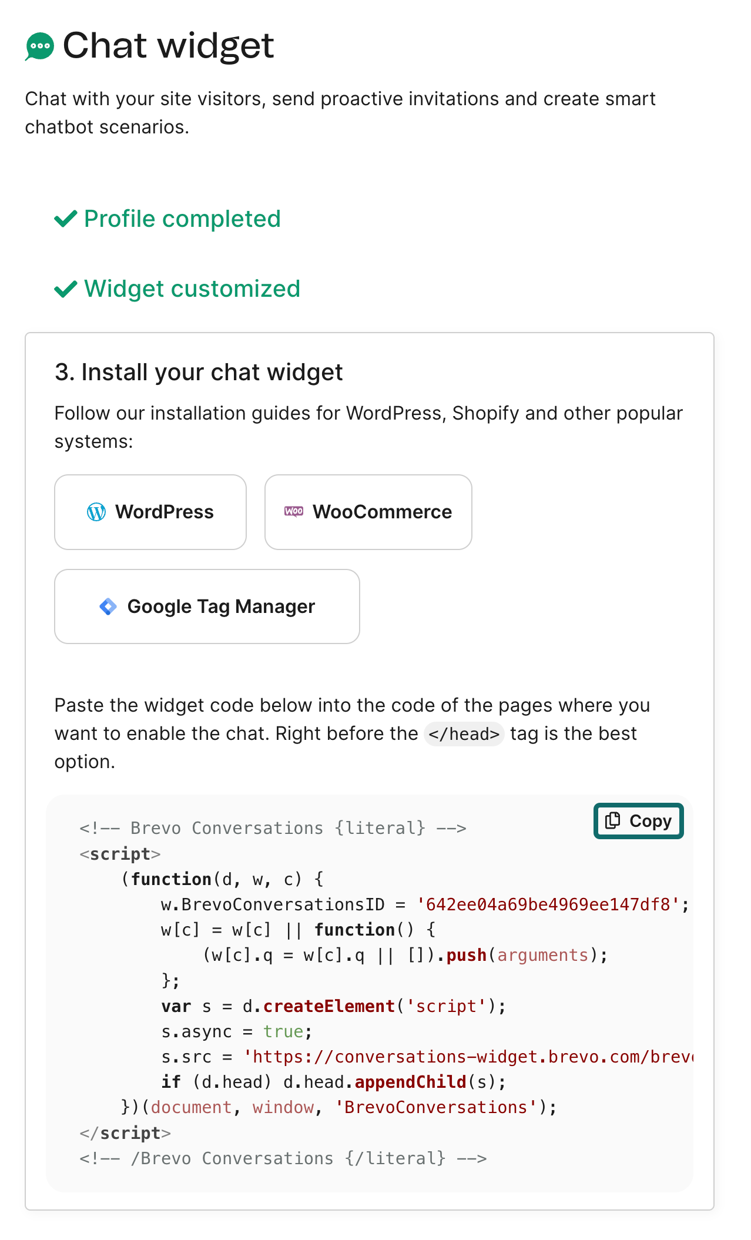This screenshot has width=751, height=1240.
Task: Click the closing /Brevo Conversations comment line
Action: [x=283, y=1158]
